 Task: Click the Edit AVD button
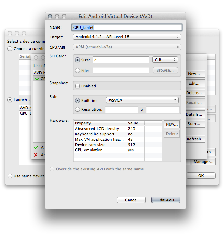point(166,200)
